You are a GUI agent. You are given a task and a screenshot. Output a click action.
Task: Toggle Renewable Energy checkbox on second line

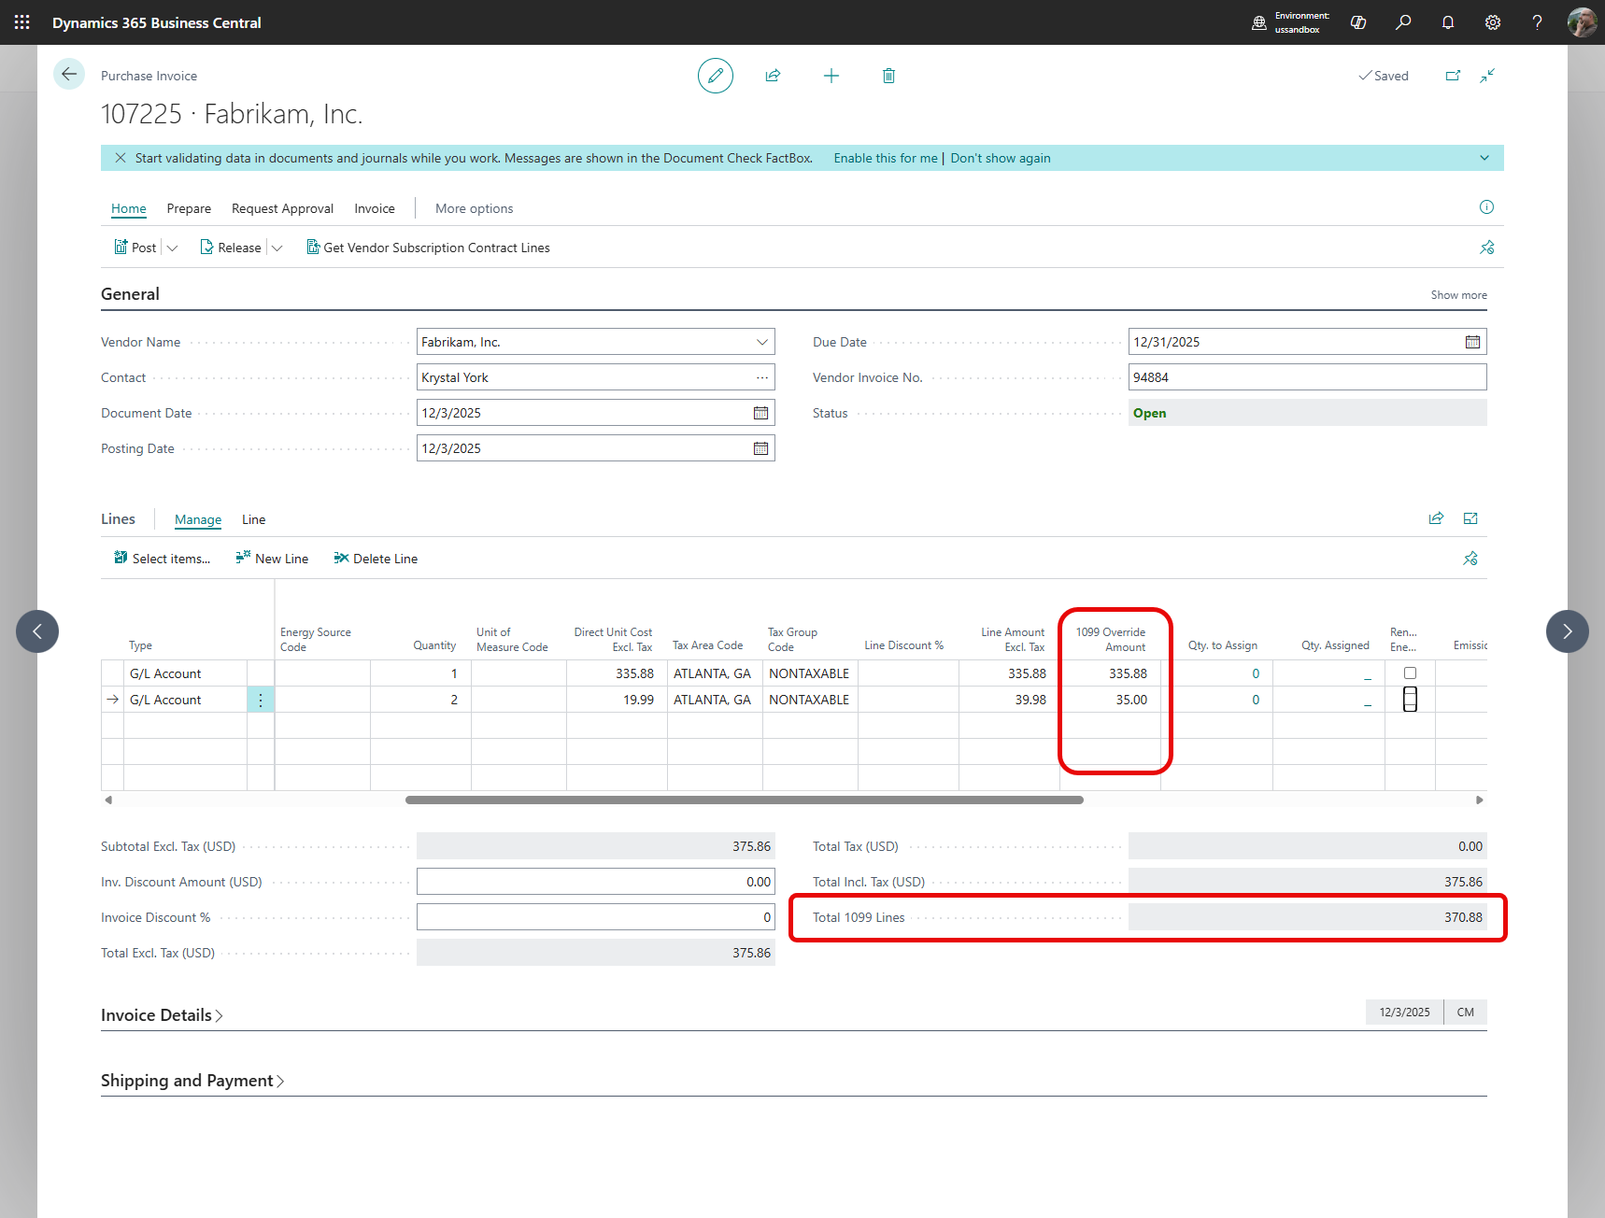point(1410,700)
